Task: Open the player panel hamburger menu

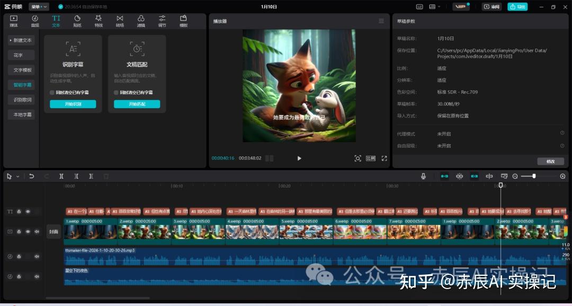Action: point(381,21)
